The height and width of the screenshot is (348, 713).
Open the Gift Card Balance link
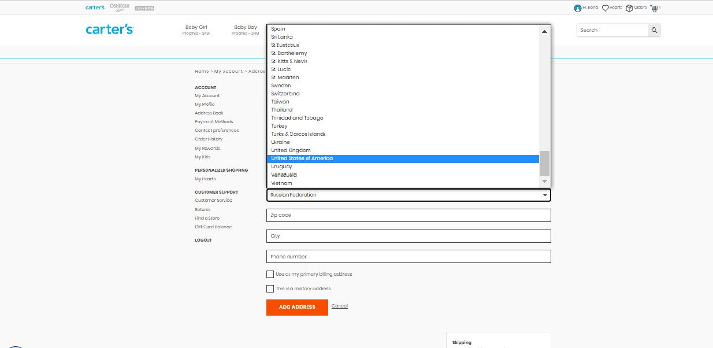coord(213,227)
